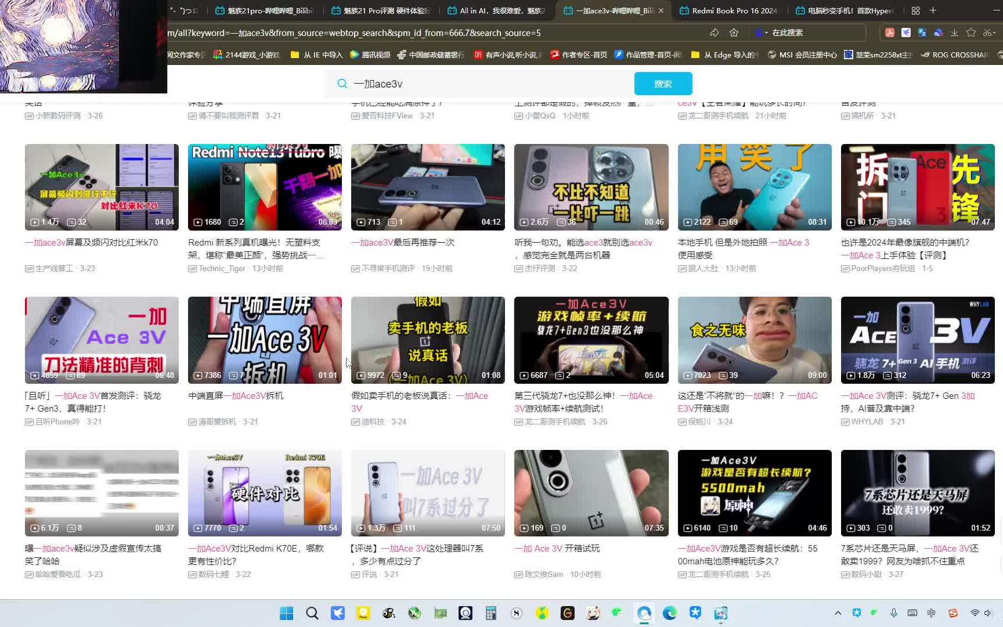Open the Redmi Note13 Turbo video thumbnail
The height and width of the screenshot is (627, 1003).
click(265, 187)
